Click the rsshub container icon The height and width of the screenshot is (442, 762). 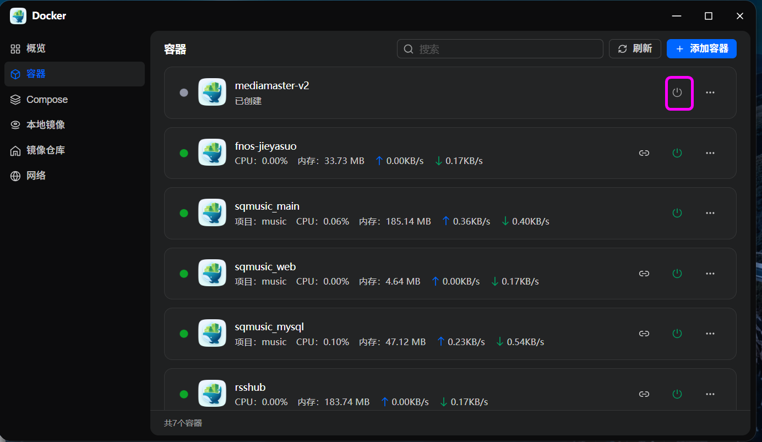point(212,394)
